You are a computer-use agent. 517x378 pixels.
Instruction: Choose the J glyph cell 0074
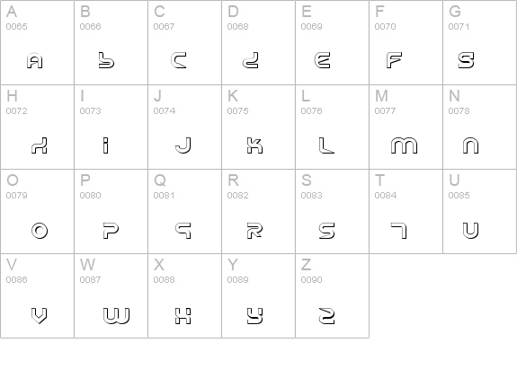(184, 127)
